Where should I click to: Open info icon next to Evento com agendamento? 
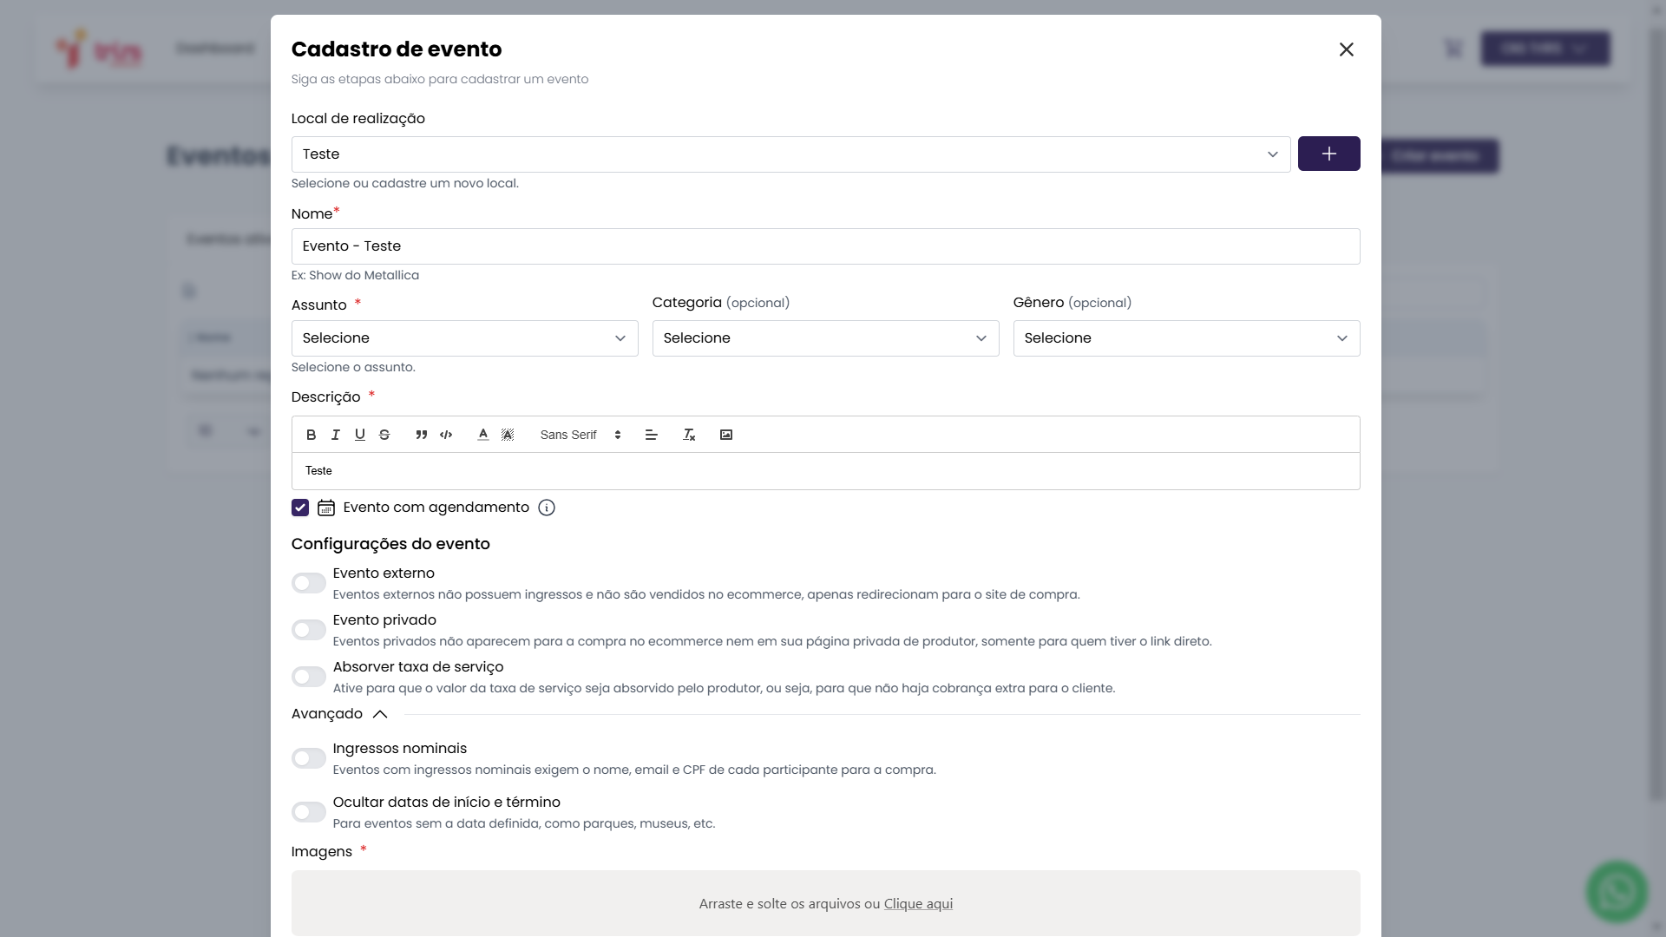[547, 508]
